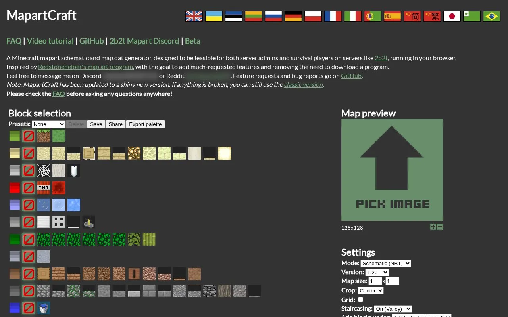Open Redstonehelper's map art program link
Viewport: 508px width, 317px height.
pyautogui.click(x=85, y=67)
